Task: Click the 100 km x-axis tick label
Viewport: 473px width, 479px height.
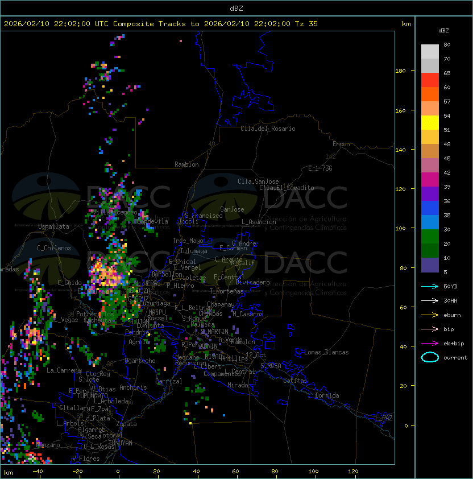Action: tap(313, 472)
